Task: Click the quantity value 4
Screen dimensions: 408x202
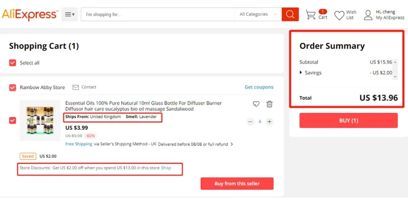Action: point(259,122)
